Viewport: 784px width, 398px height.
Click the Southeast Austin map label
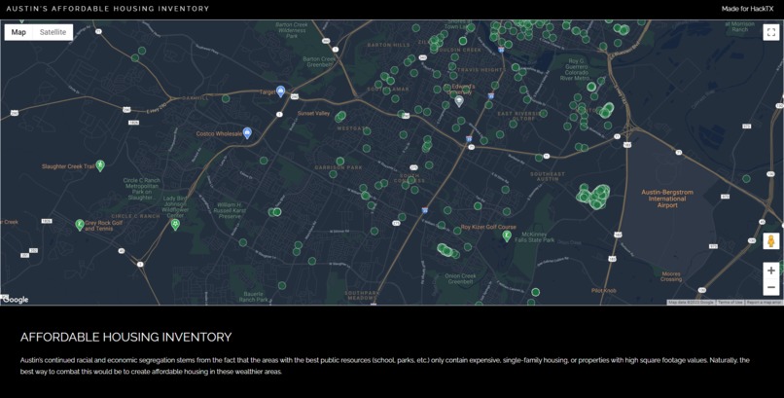pyautogui.click(x=548, y=176)
